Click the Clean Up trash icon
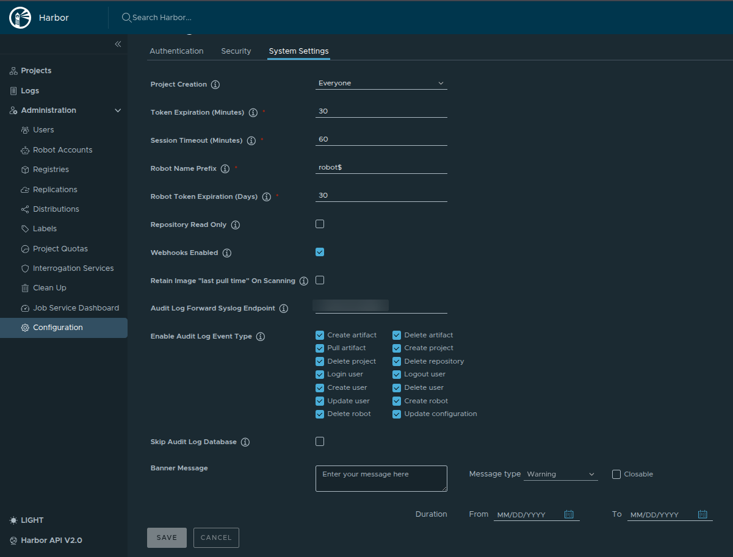The image size is (733, 557). tap(25, 288)
